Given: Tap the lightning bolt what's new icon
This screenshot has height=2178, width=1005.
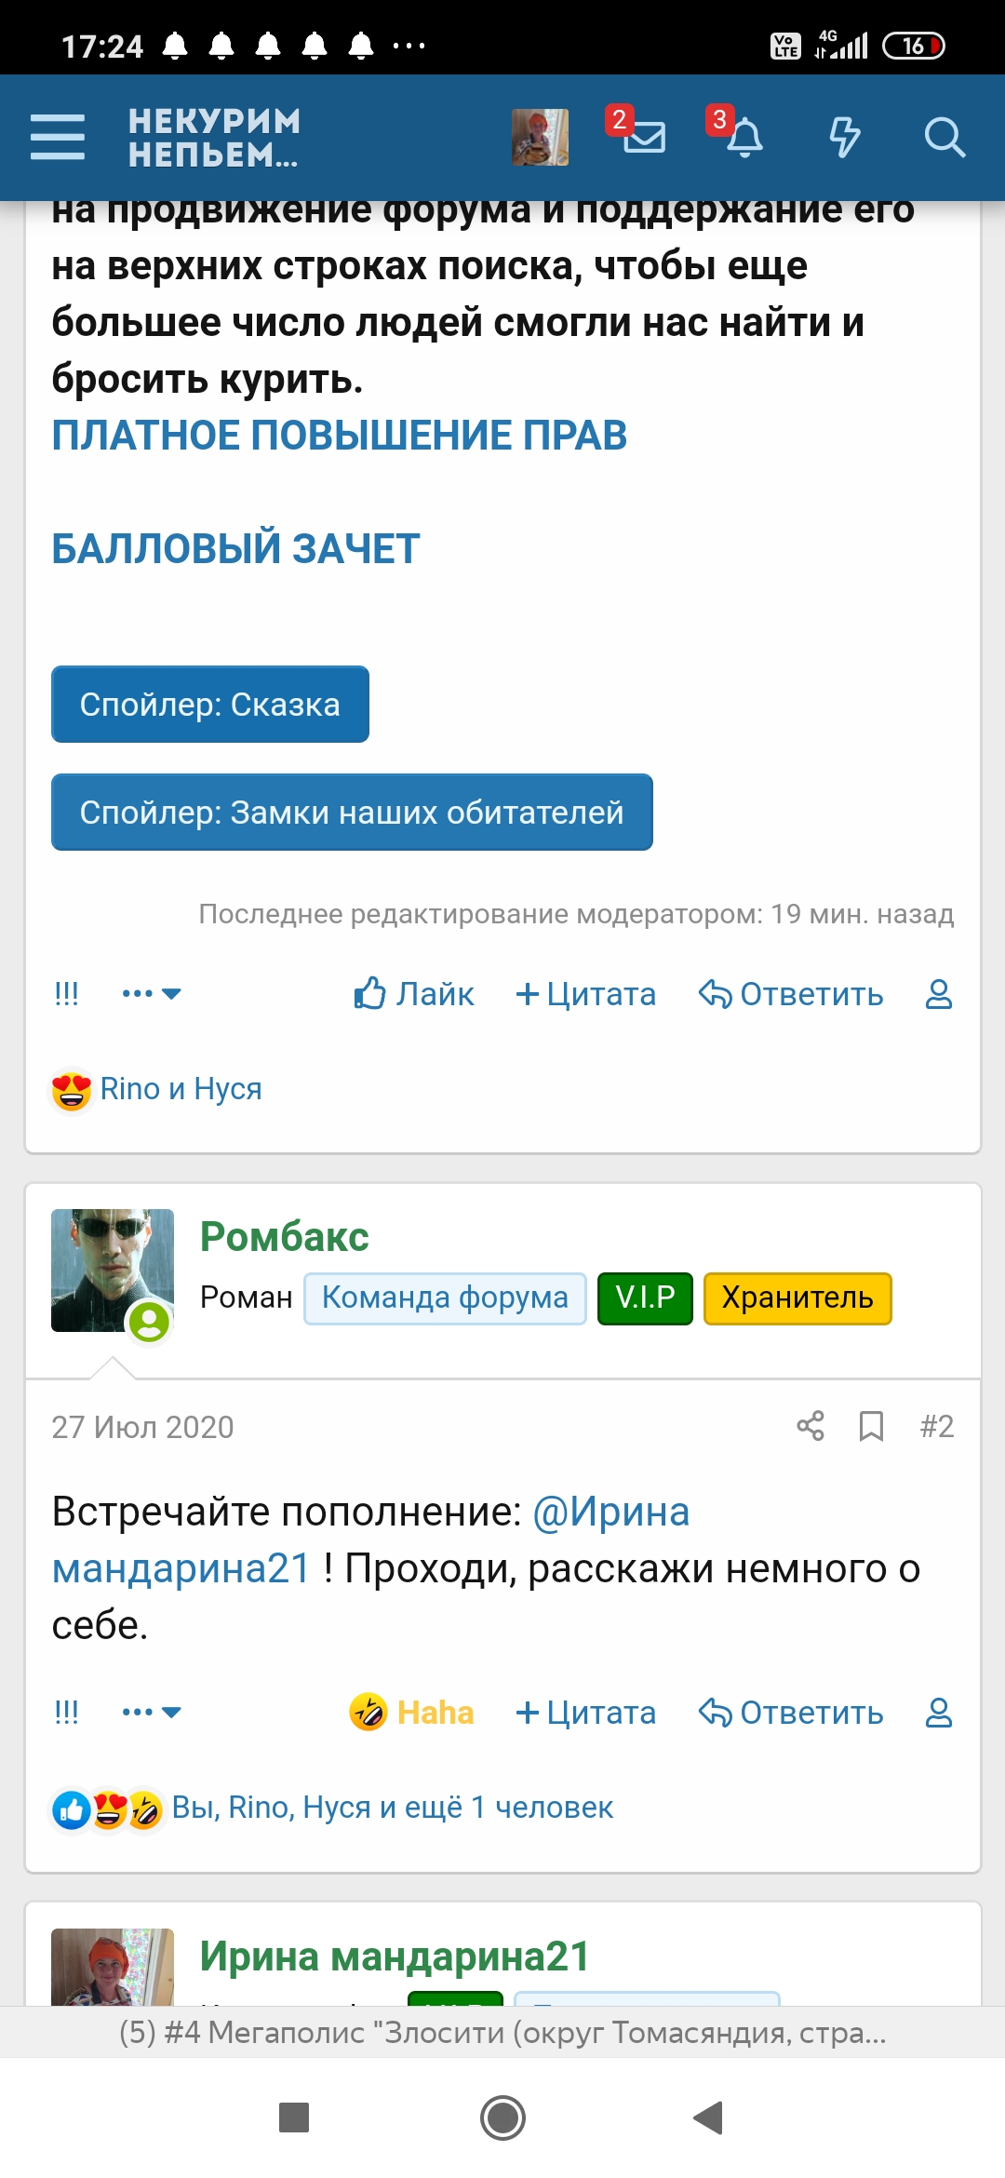Looking at the screenshot, I should (844, 138).
